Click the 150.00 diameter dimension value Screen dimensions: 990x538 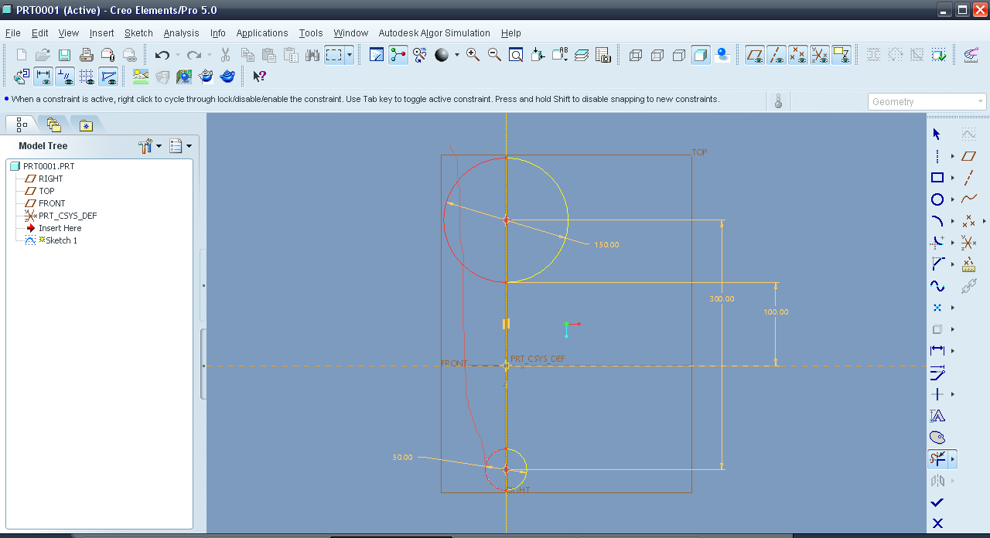[606, 245]
